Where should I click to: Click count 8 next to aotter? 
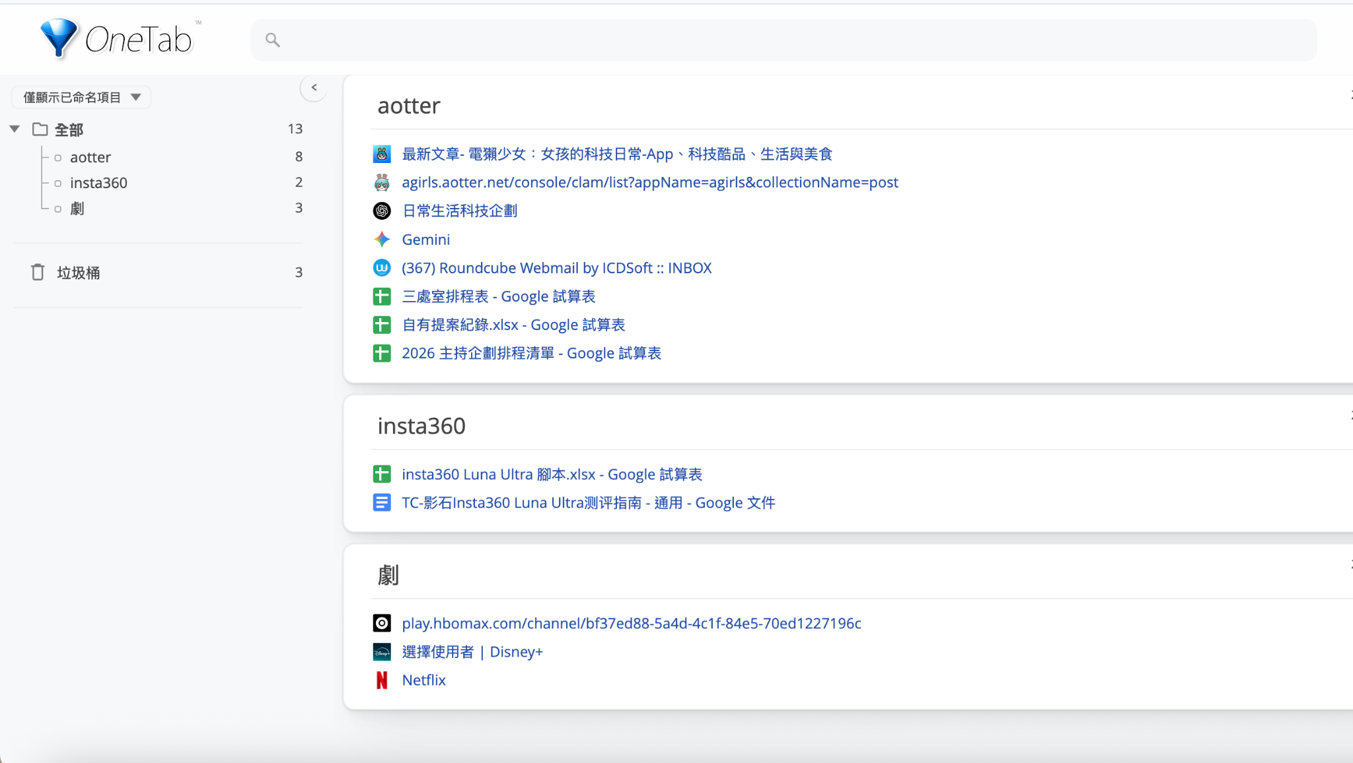(299, 156)
